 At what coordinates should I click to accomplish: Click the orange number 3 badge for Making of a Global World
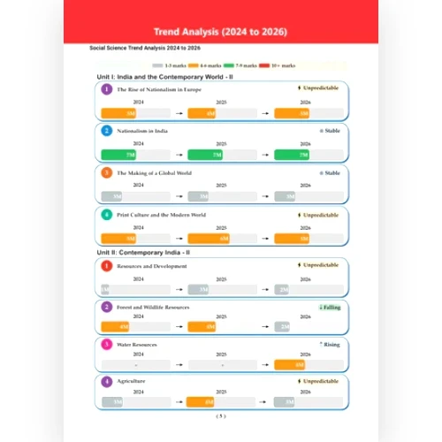pos(107,172)
